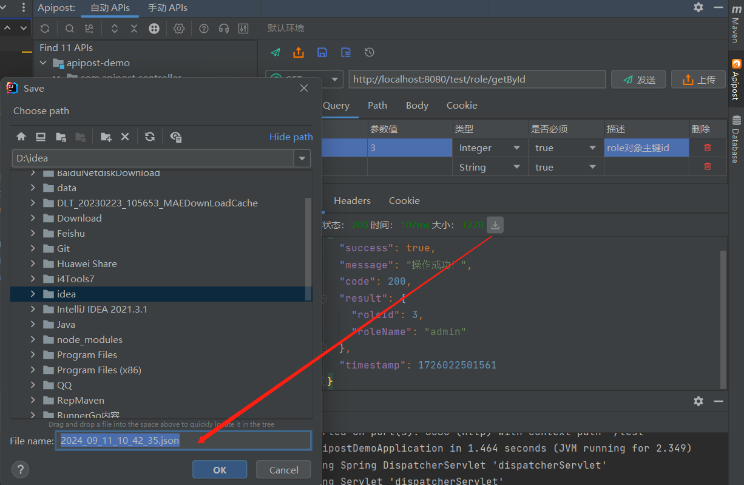Collapse the apipost-demo project node
The image size is (744, 485).
click(x=43, y=63)
